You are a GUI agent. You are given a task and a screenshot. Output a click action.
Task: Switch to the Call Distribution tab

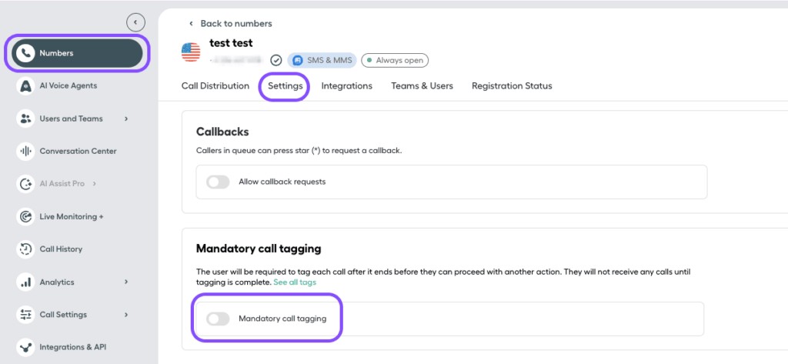tap(215, 86)
